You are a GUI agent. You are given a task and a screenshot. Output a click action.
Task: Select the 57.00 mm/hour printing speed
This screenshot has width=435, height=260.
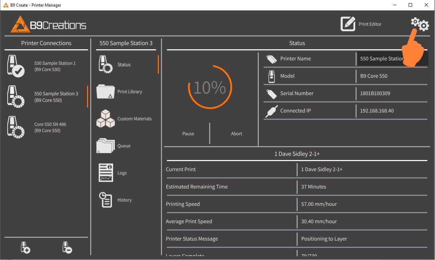[319, 204]
